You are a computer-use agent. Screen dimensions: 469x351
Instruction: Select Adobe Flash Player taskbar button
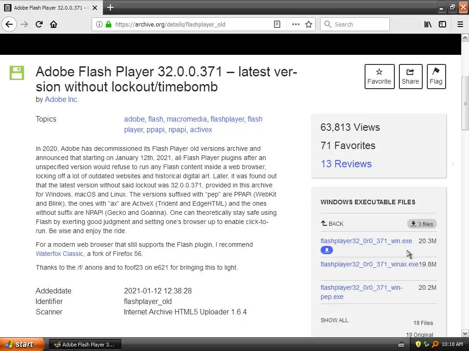[x=85, y=345]
